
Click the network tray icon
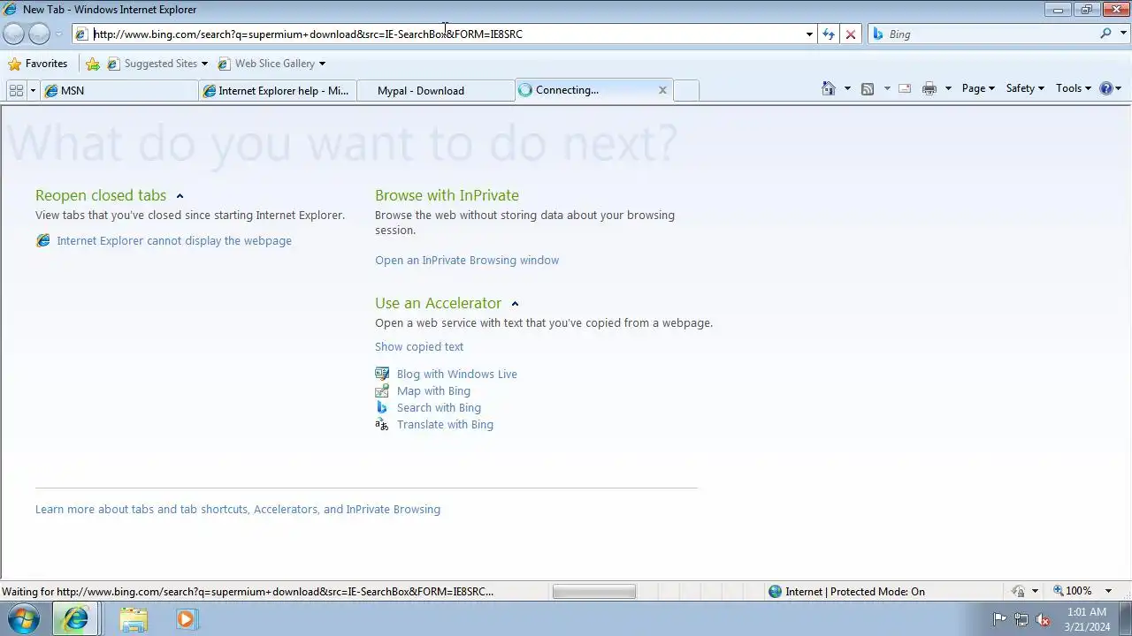(x=1021, y=619)
